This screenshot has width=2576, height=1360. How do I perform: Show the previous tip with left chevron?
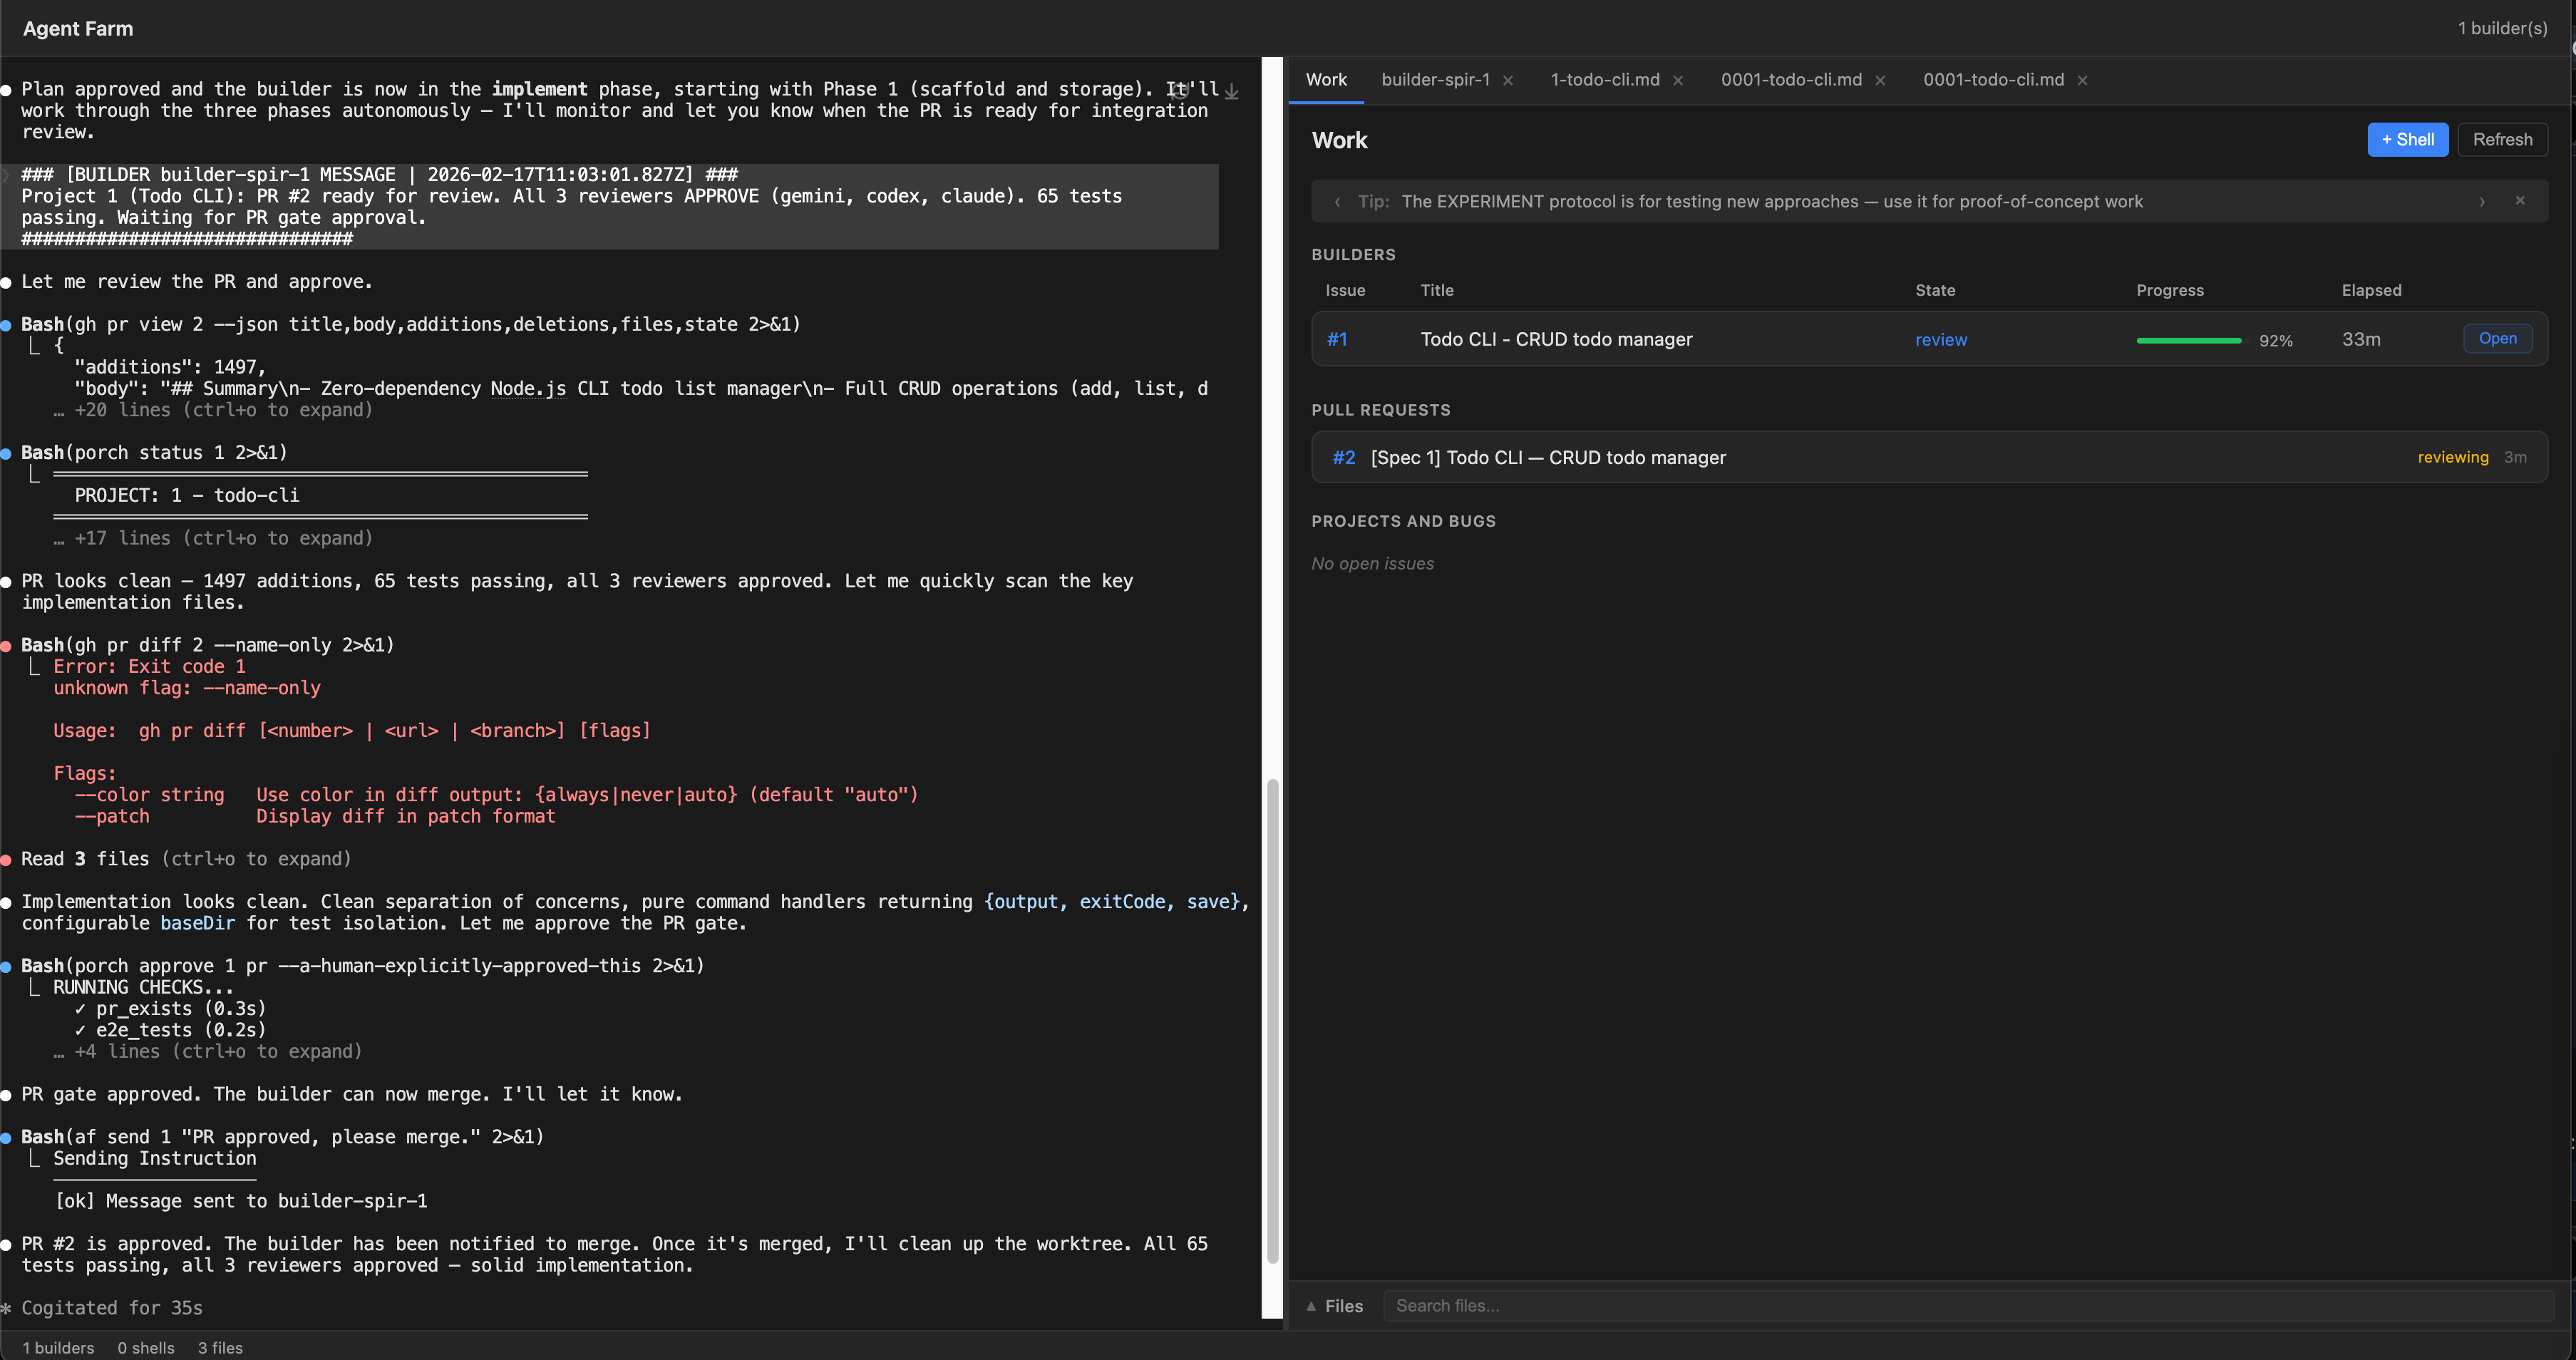point(1337,202)
